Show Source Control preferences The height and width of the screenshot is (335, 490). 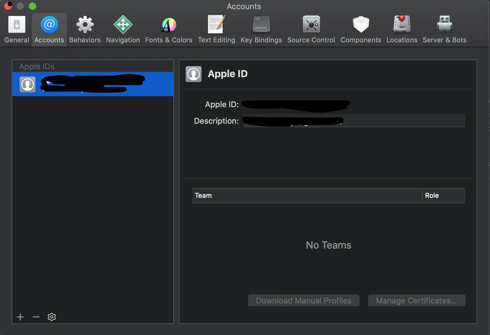(x=311, y=29)
